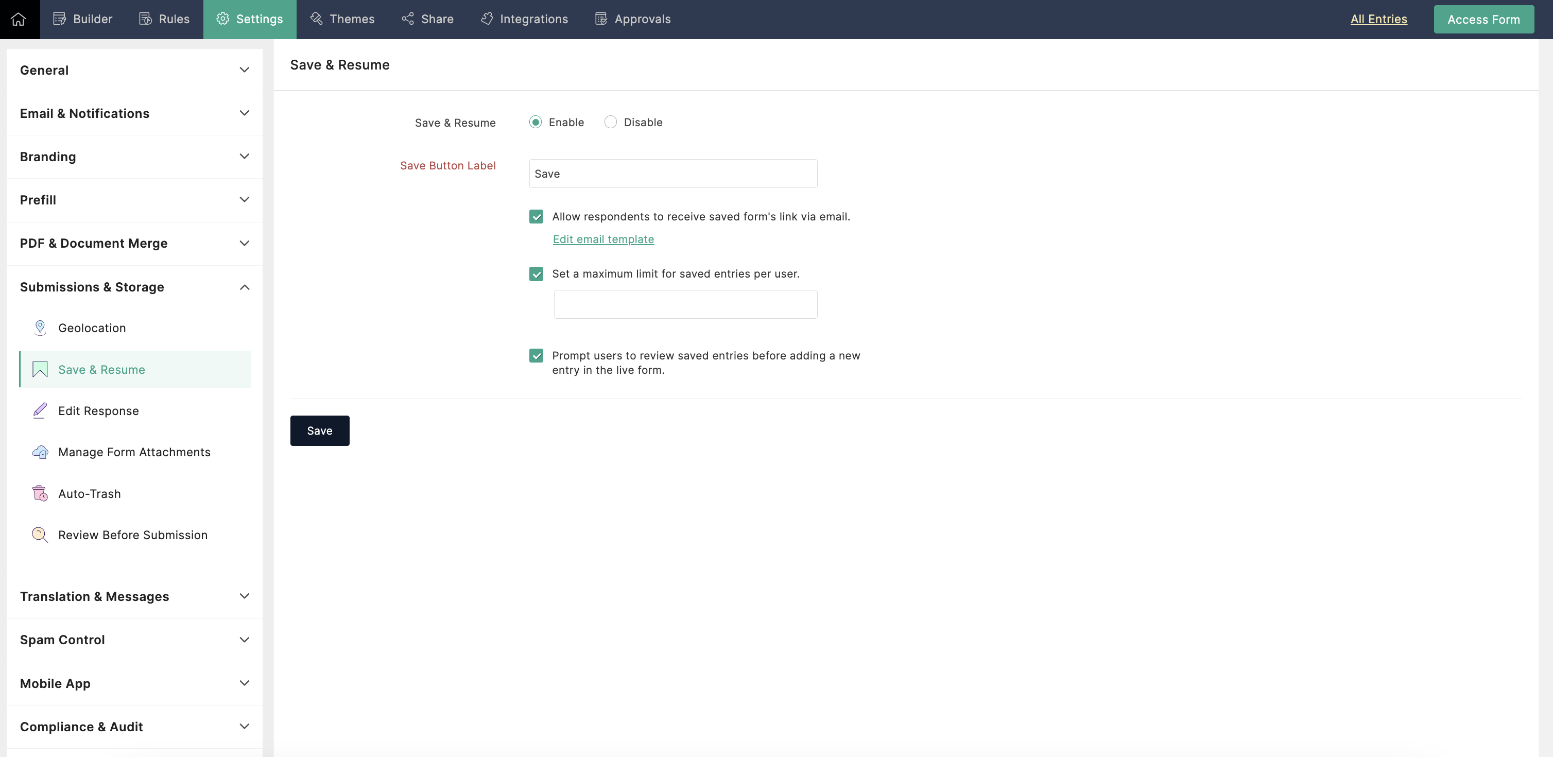Open the Integrations tab
The image size is (1553, 757).
point(524,19)
